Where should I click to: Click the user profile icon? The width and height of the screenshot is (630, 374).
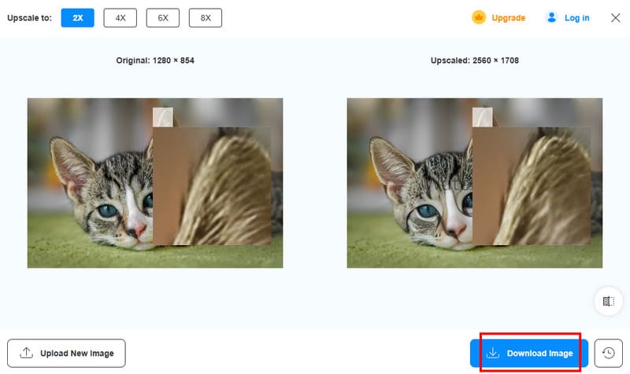point(551,17)
